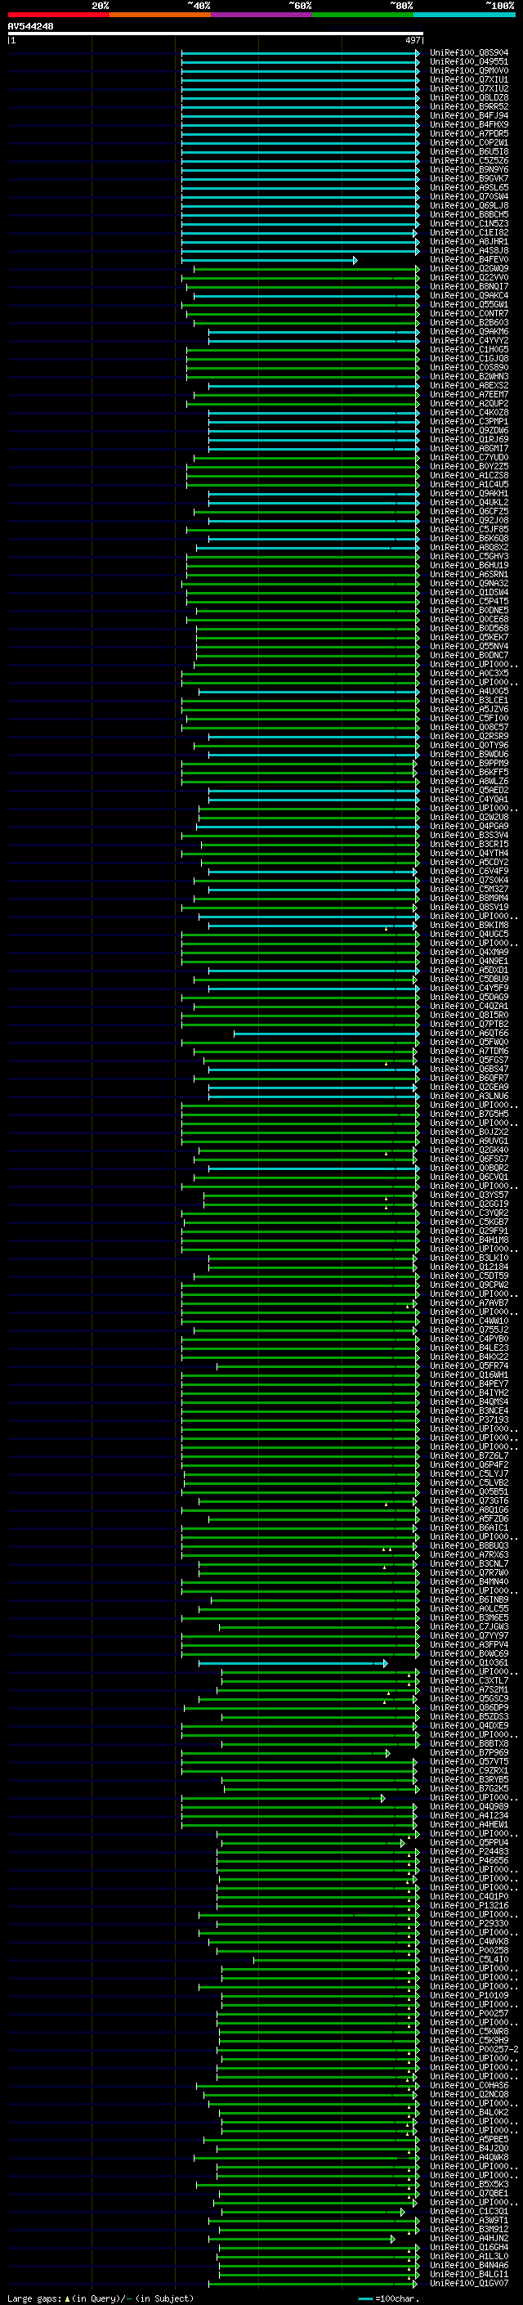Select hit UniRef100_Q2GWQ9
523x2305 pixels.
point(469,268)
